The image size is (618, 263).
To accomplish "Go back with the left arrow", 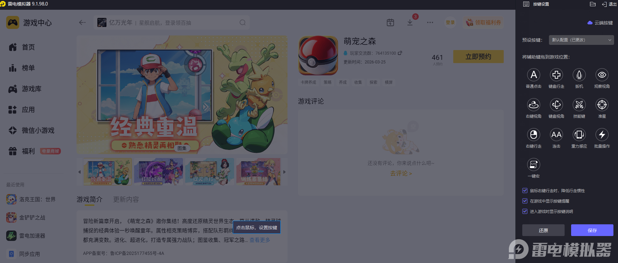I will click(82, 22).
